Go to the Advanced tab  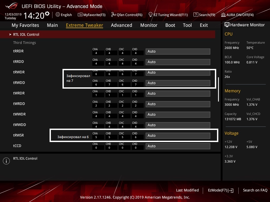(122, 25)
